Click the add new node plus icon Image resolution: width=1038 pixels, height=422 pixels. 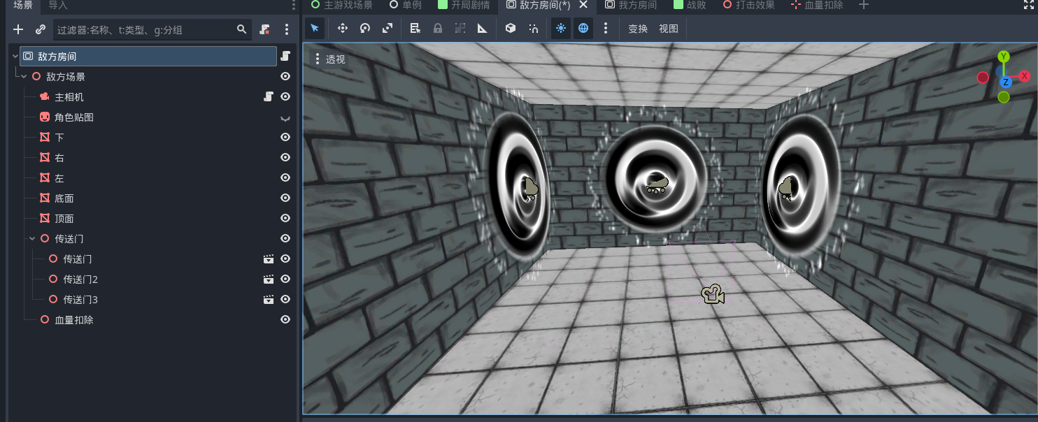[18, 29]
